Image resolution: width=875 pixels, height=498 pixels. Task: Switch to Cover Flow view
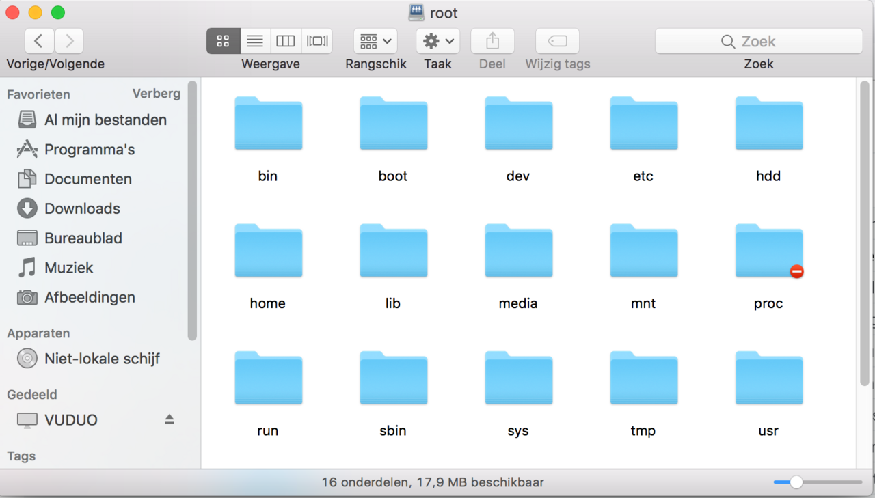317,41
